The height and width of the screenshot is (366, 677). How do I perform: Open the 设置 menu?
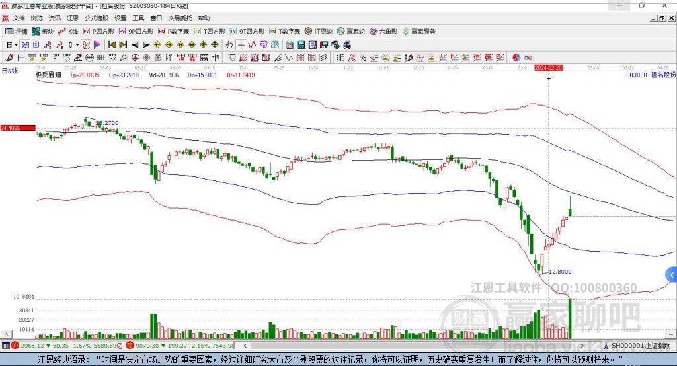[120, 18]
